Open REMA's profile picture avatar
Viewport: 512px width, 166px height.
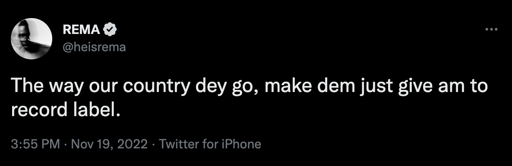click(32, 38)
